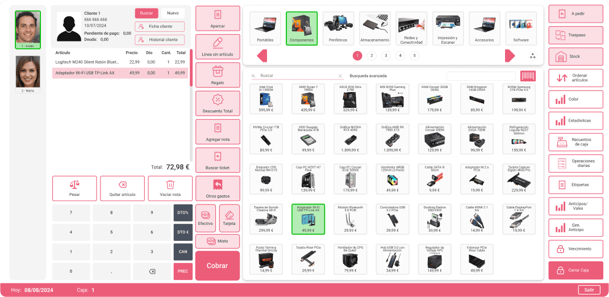Screen dimensions: 609x297
Task: Open Stock
Action: coord(575,56)
